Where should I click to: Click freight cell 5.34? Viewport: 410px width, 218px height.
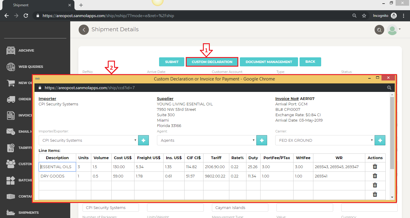pos(149,167)
